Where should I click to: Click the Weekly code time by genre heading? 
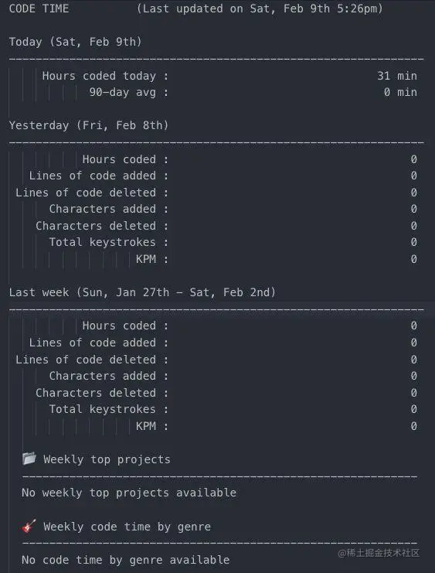[x=127, y=527]
